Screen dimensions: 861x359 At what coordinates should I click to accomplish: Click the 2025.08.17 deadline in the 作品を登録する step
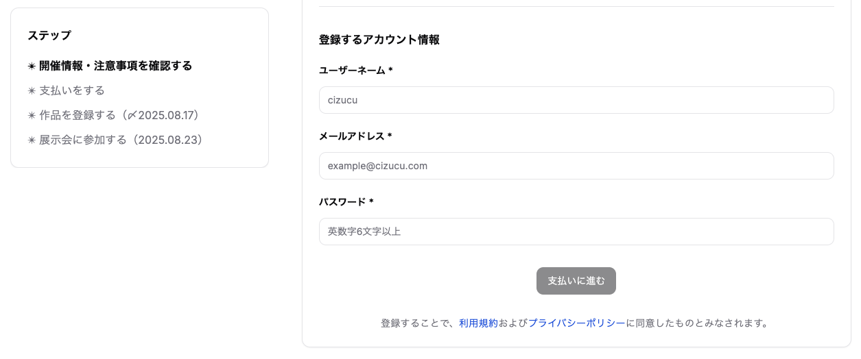point(168,116)
